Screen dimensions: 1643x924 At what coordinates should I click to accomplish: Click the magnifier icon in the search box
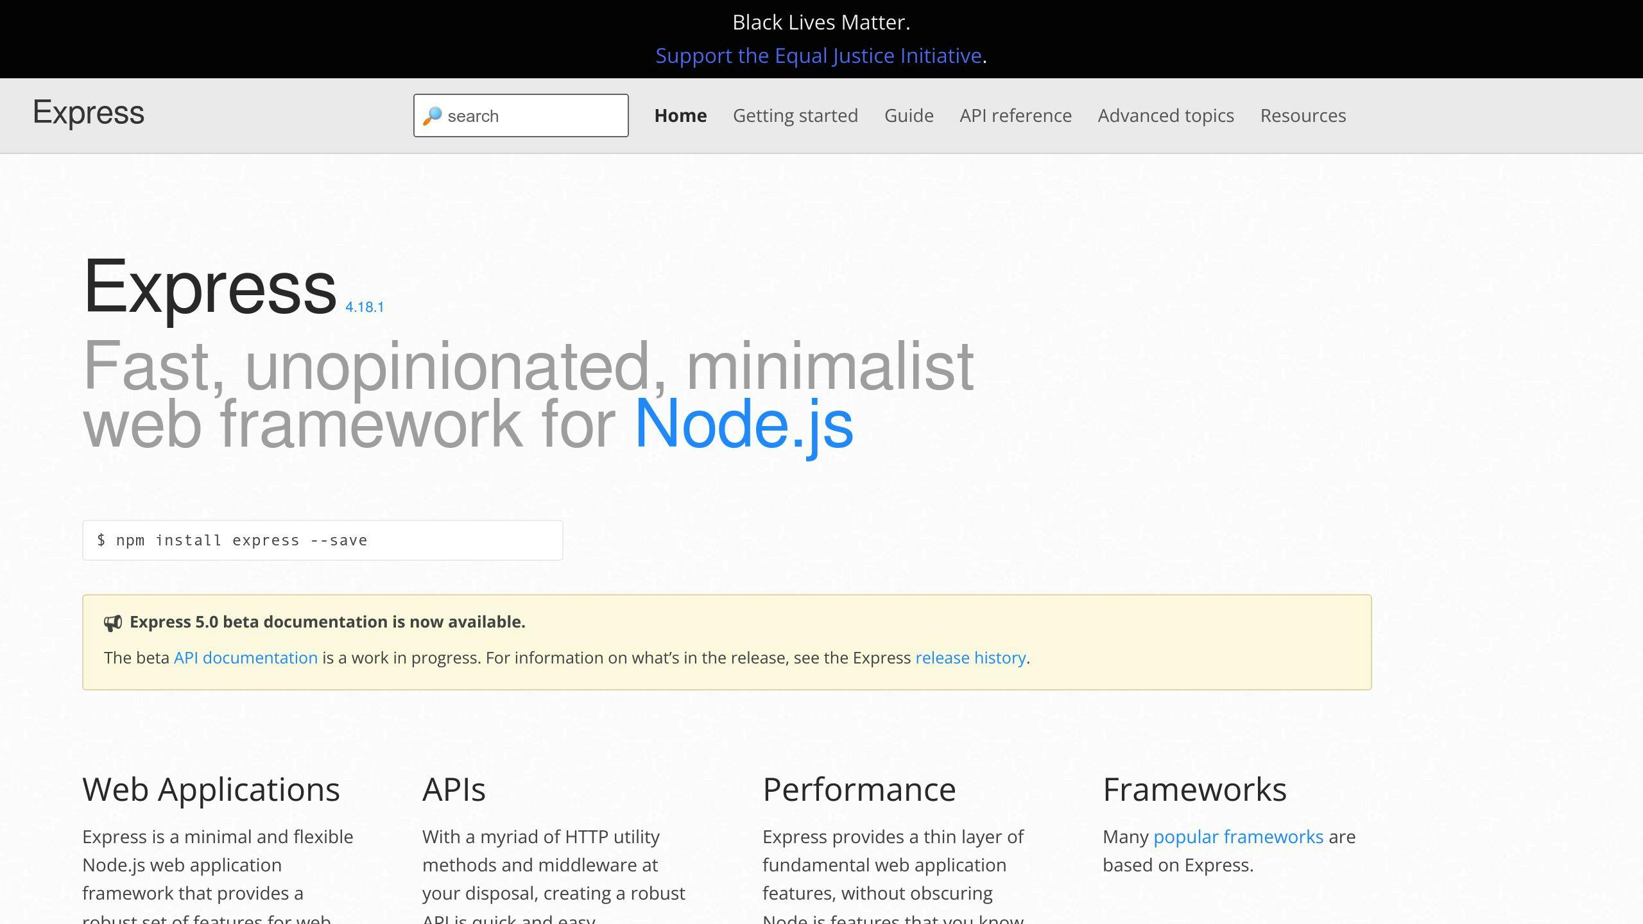tap(433, 116)
